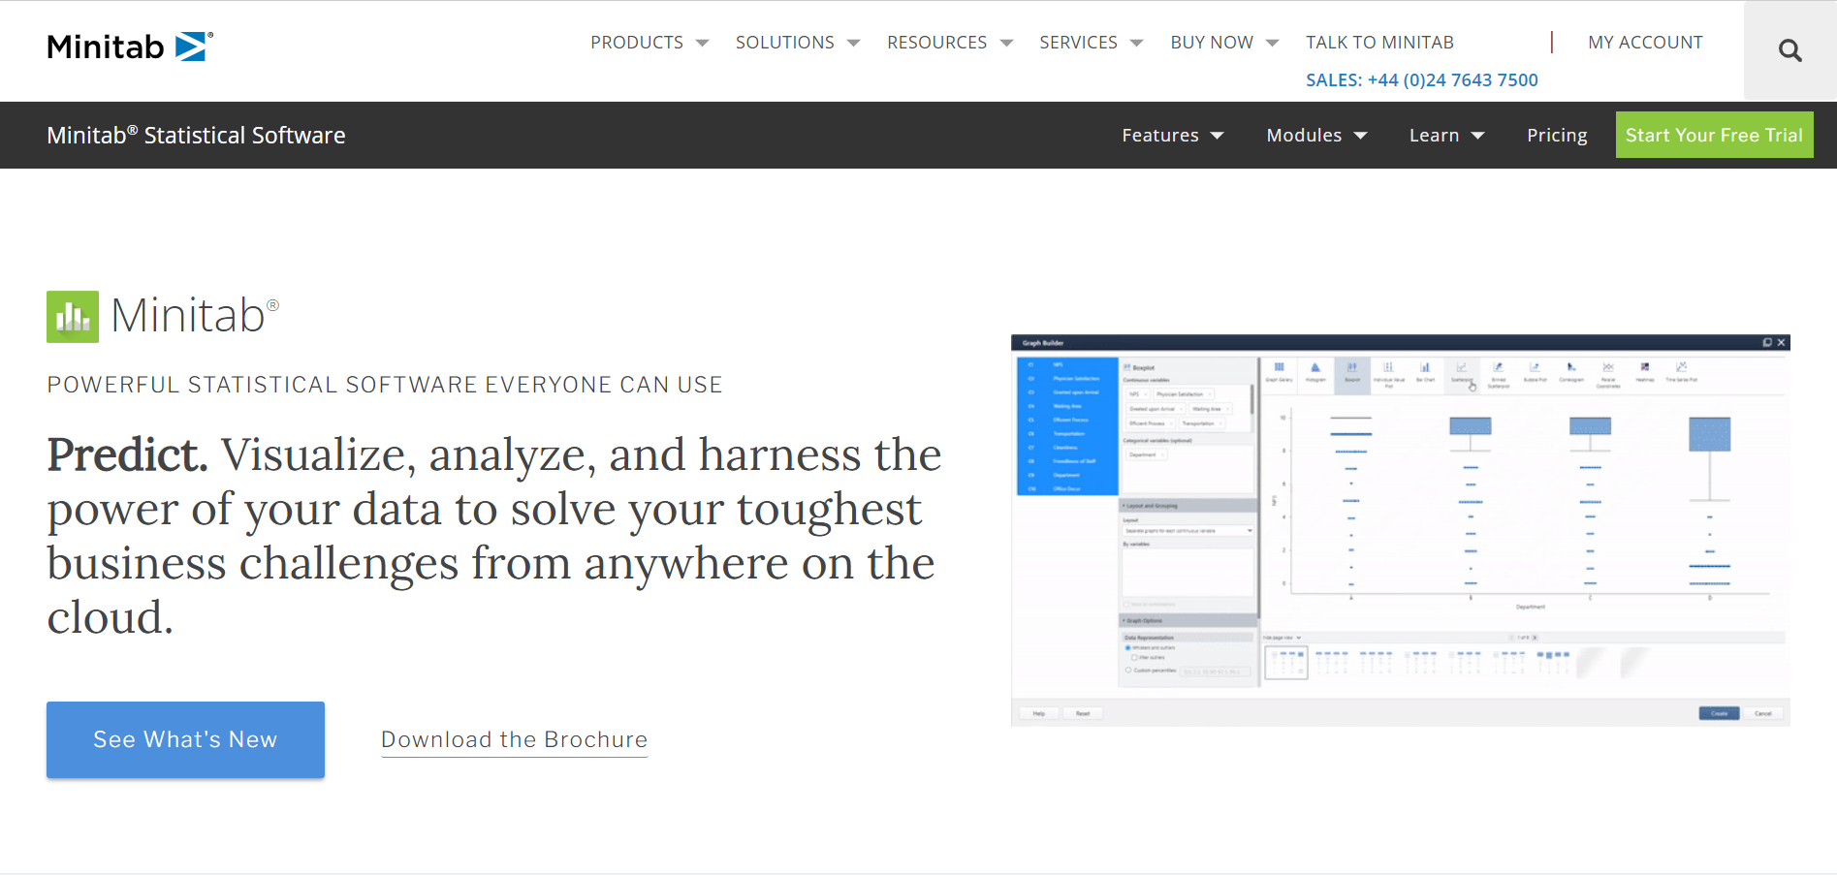Viewport: 1837px width, 875px height.
Task: Open the RESOURCES menu
Action: 948,42
